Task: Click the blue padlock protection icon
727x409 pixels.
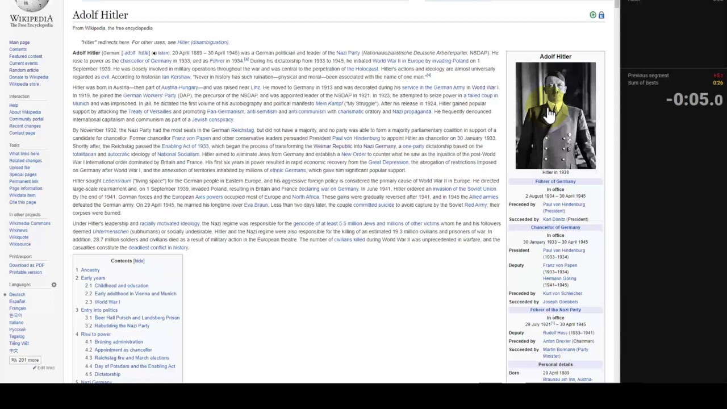Action: (x=601, y=15)
